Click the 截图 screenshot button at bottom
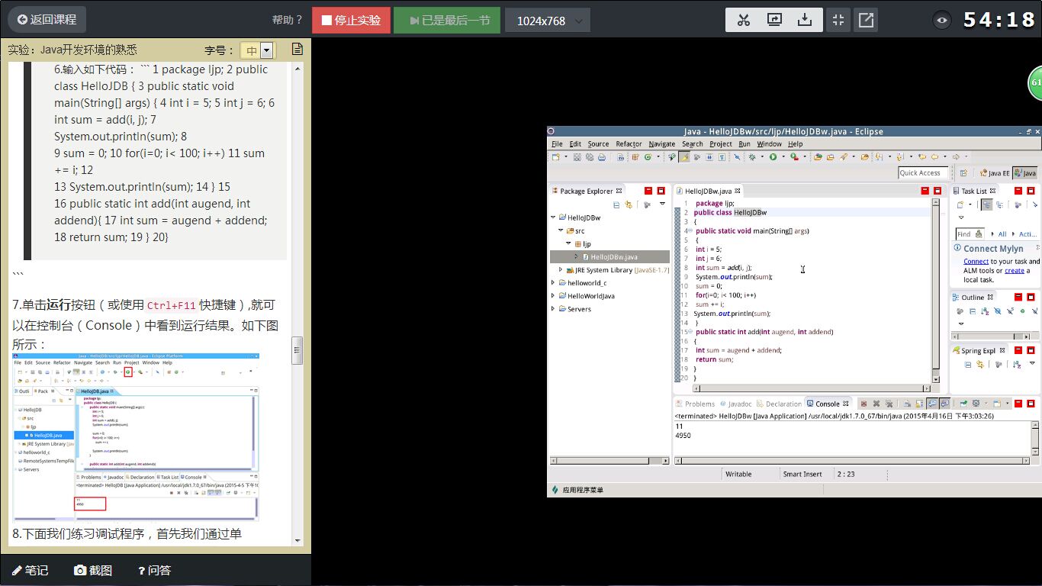 pyautogui.click(x=93, y=570)
